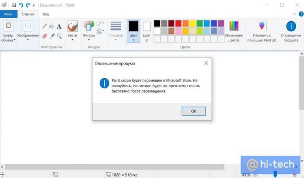The height and width of the screenshot is (178, 304).
Task: Click the Redo arrow in title bar
Action: [28, 5]
